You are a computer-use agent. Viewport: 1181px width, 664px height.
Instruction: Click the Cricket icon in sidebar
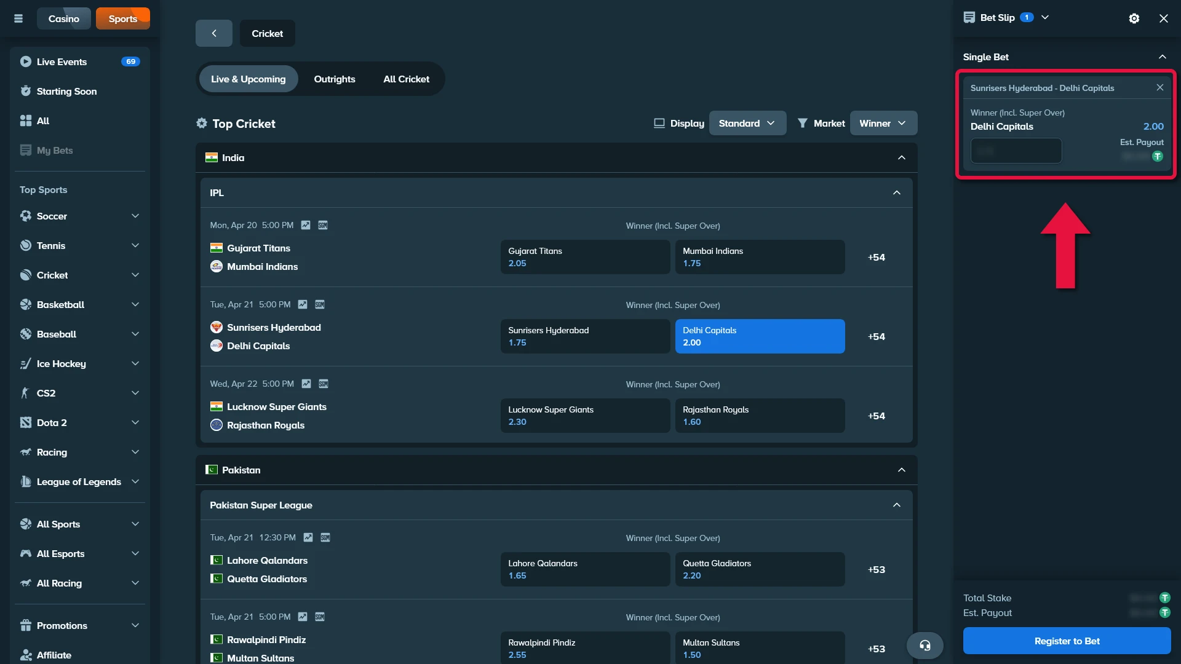(26, 275)
